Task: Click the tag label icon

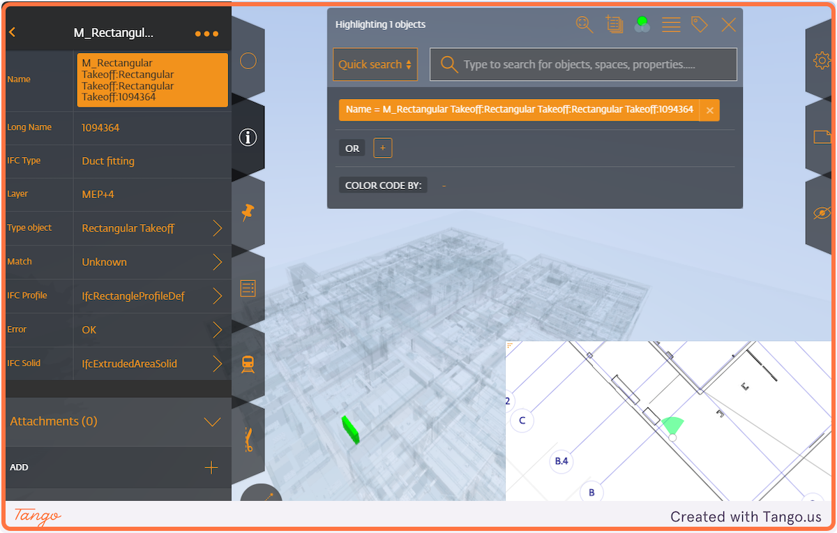Action: [700, 24]
